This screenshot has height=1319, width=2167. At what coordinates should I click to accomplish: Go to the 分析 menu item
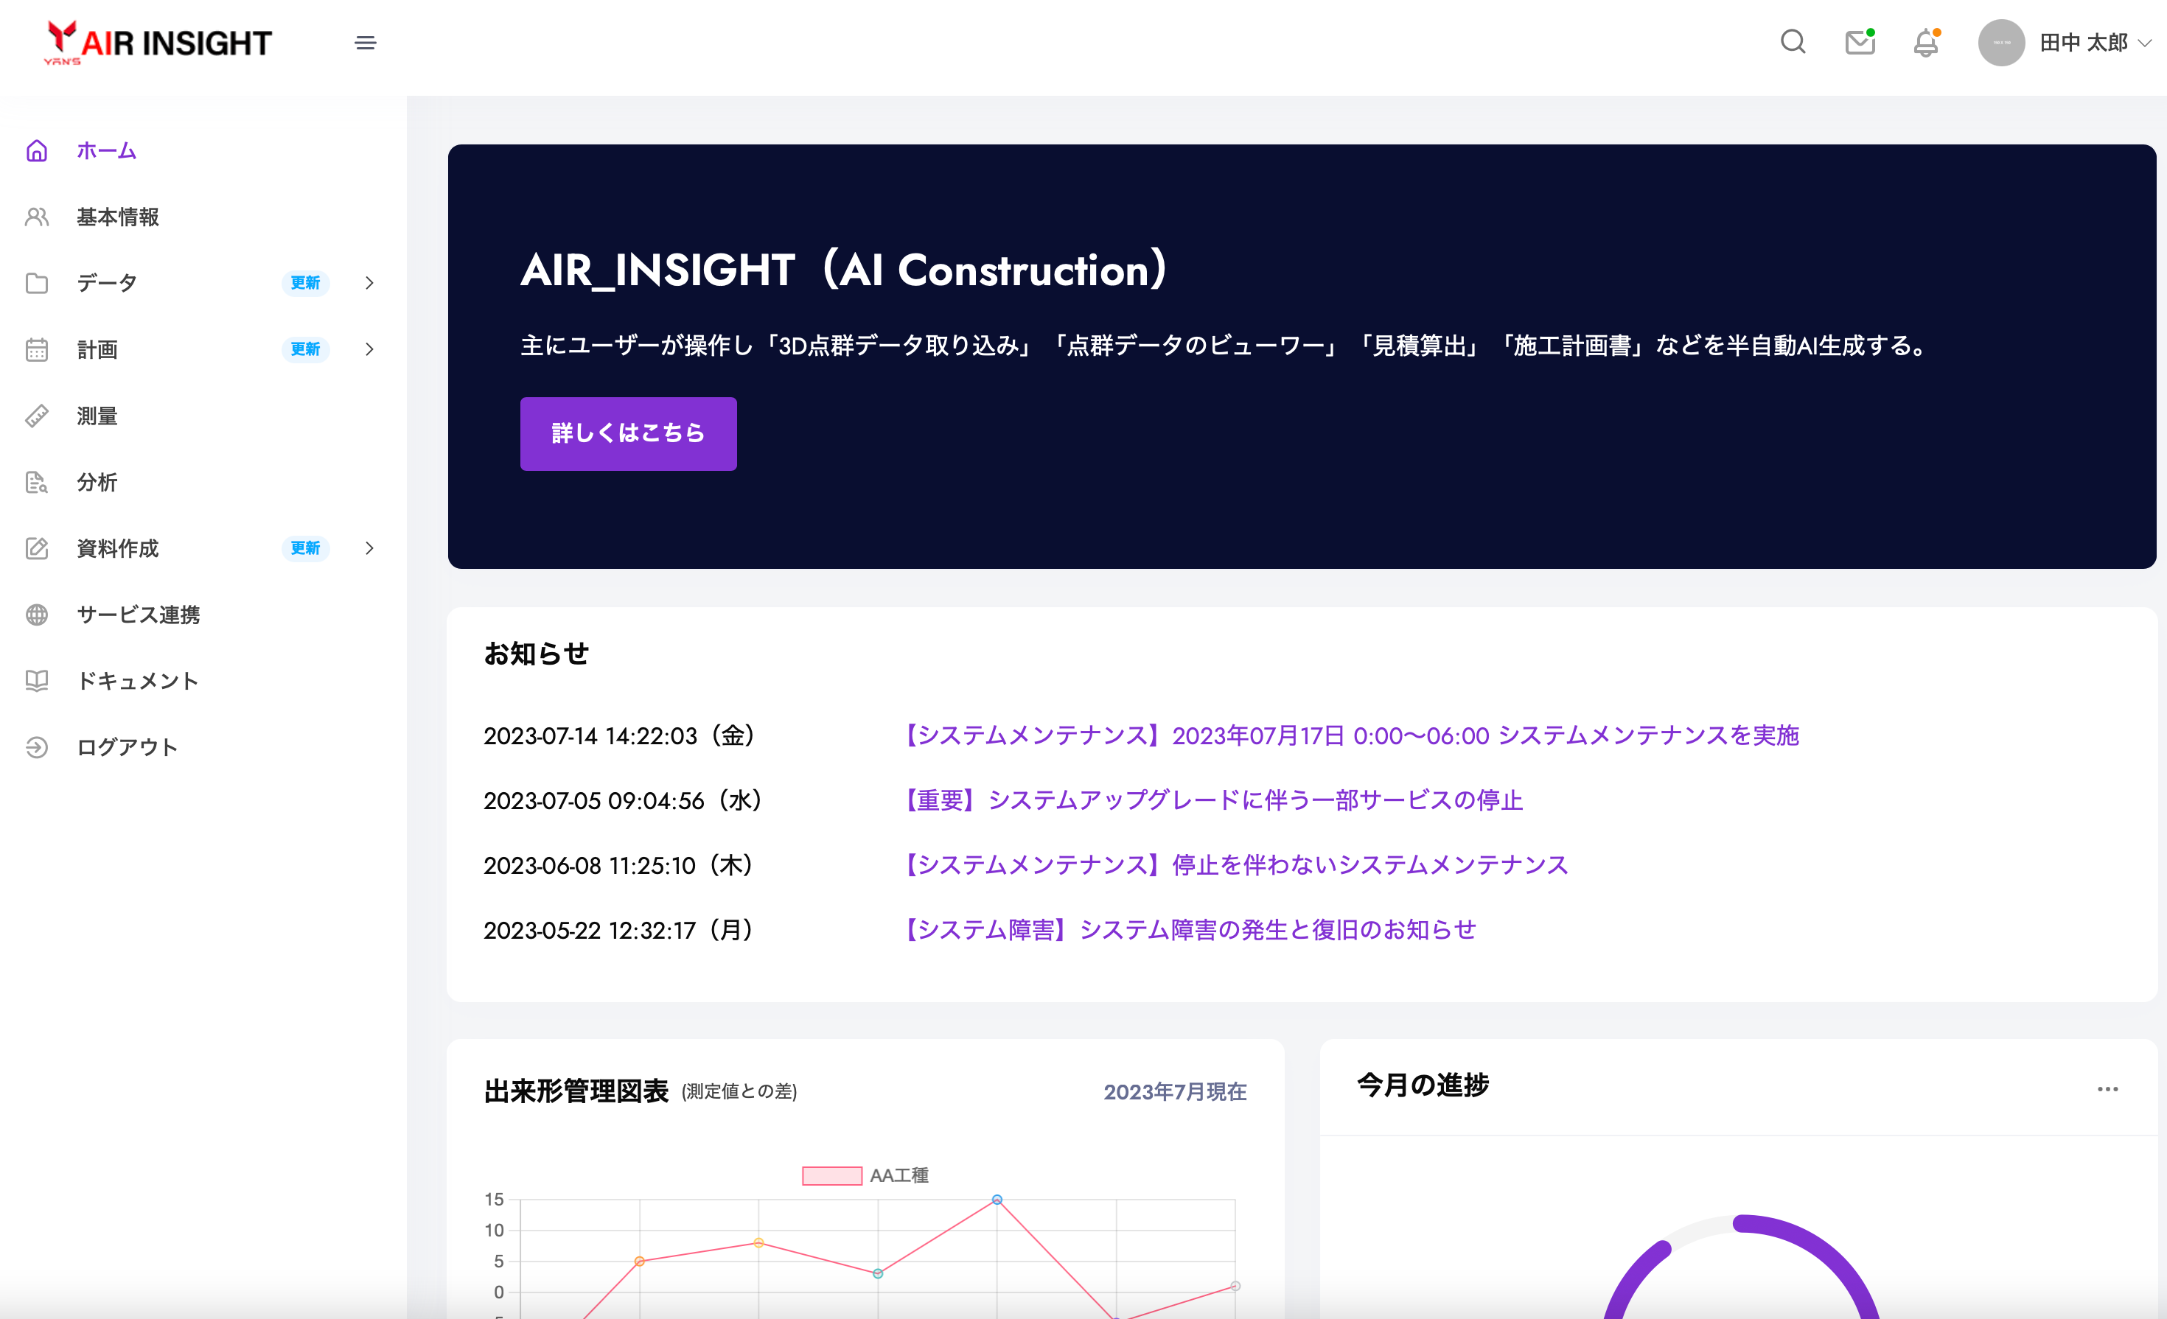(x=97, y=482)
